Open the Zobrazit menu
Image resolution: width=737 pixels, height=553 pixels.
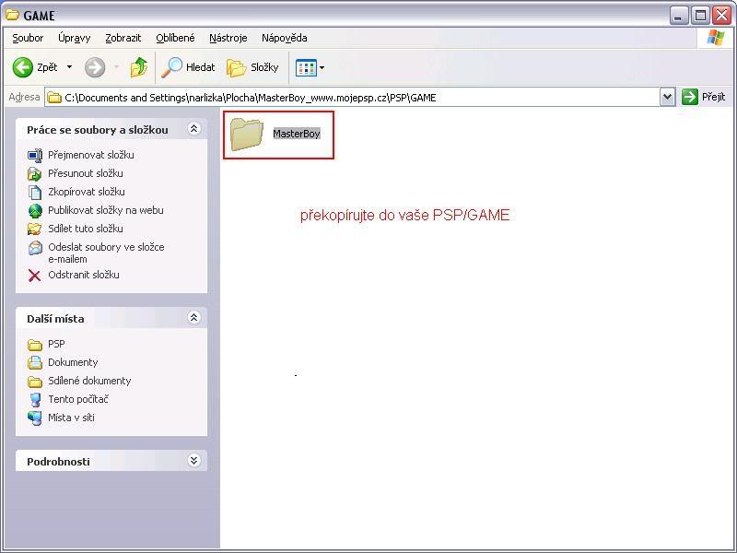(x=123, y=38)
